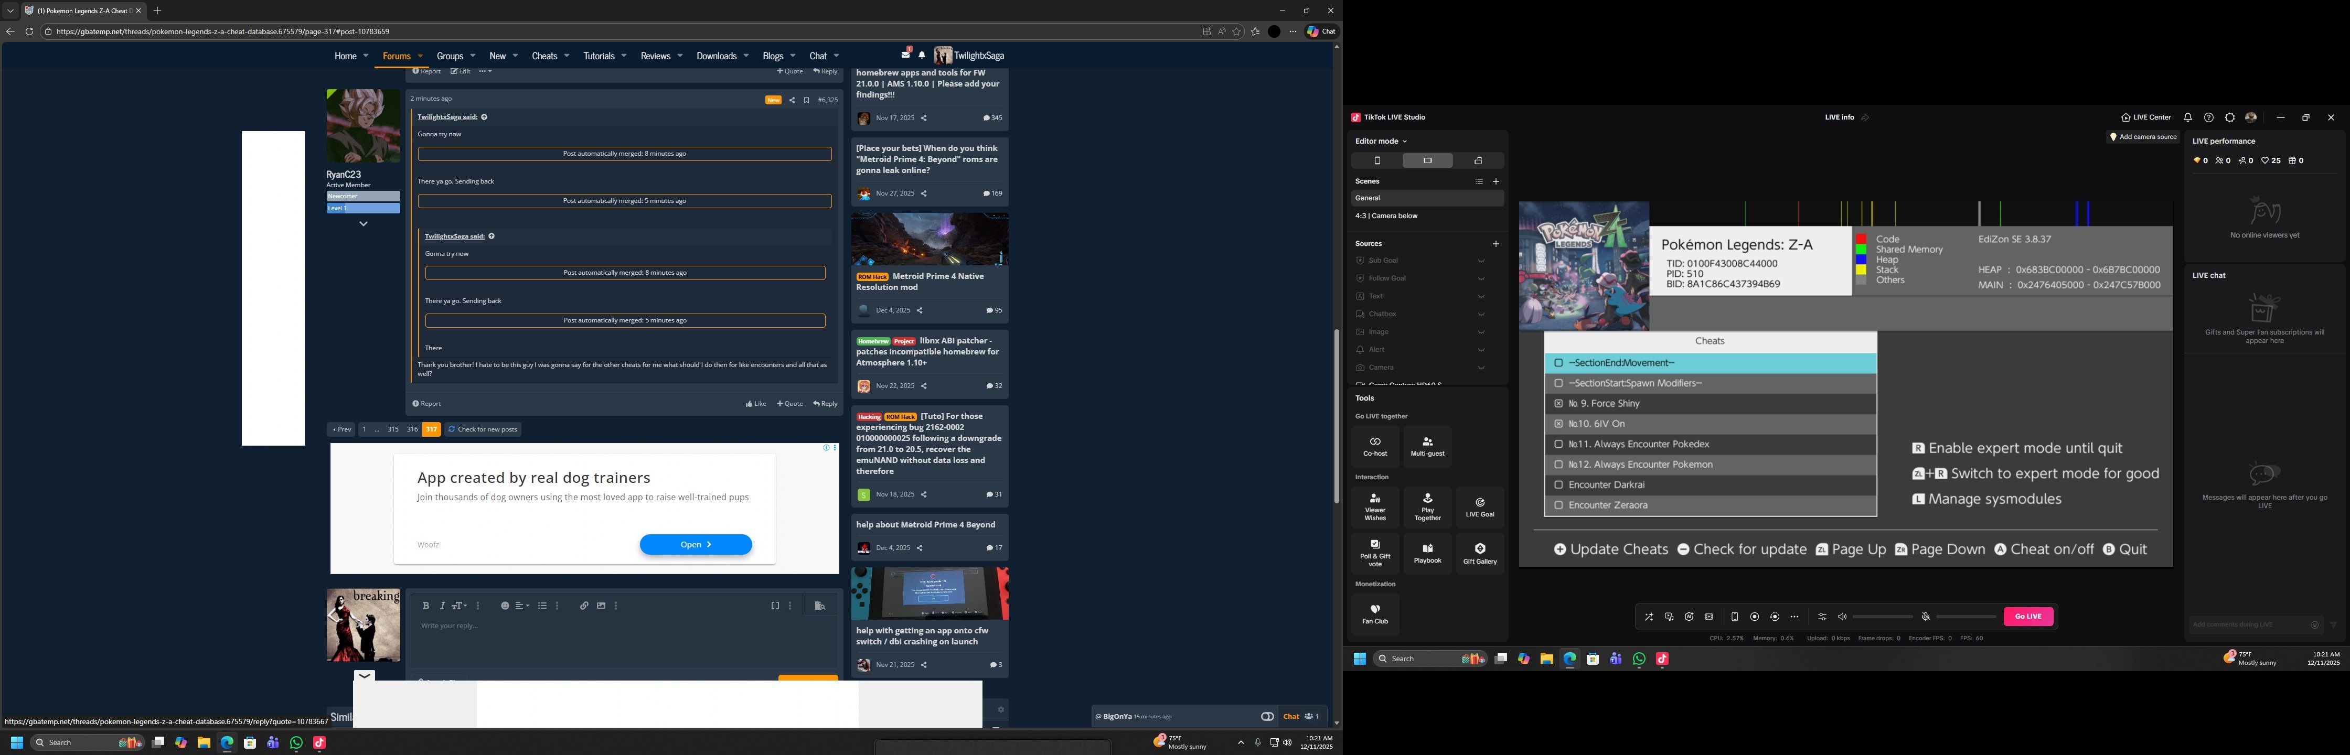Click Add camera source button
Image resolution: width=2350 pixels, height=755 pixels.
pos(2143,137)
